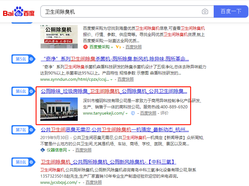Click the 仪器信息网 source link
The width and height of the screenshot is (249, 186).
[57, 150]
